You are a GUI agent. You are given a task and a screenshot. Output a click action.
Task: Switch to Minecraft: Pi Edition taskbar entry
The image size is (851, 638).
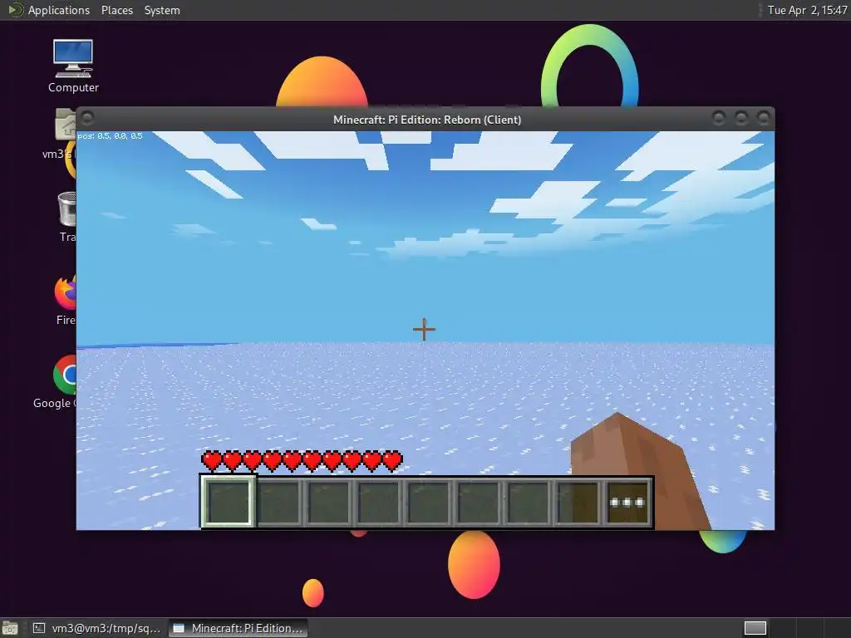[x=239, y=628]
